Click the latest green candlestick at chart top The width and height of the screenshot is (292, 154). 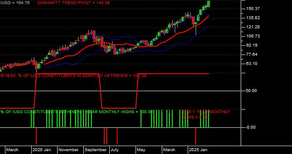[209, 4]
